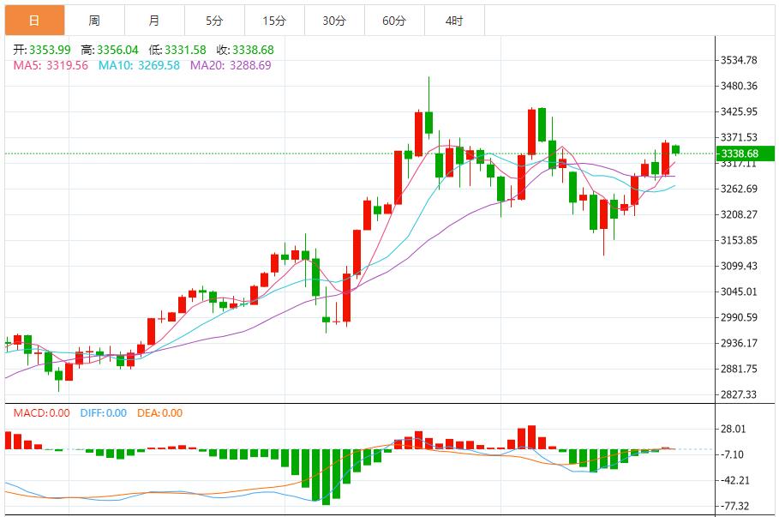Screen dimensions: 779x517
Task: Click the MACD legend label
Action: [42, 413]
